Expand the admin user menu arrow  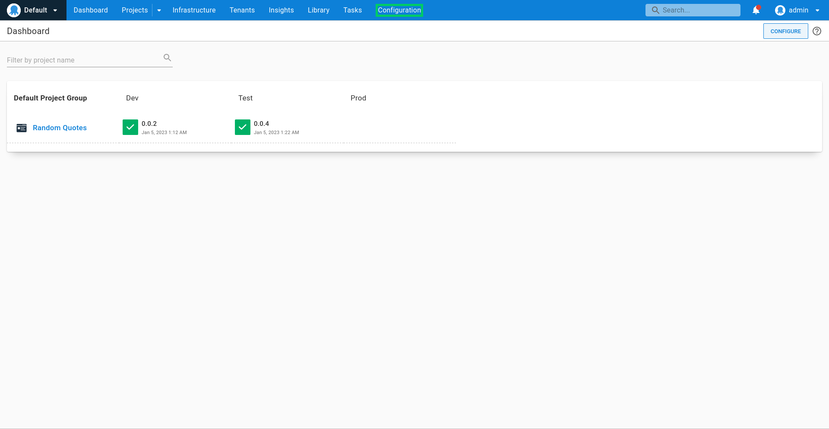point(817,10)
